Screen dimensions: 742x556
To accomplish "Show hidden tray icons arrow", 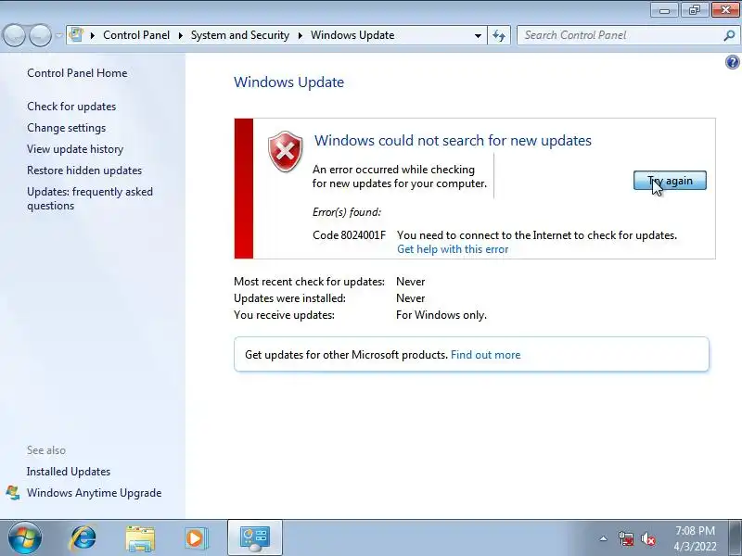I will point(604,538).
